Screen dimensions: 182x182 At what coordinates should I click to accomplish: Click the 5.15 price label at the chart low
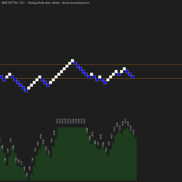pyautogui.click(x=27, y=174)
